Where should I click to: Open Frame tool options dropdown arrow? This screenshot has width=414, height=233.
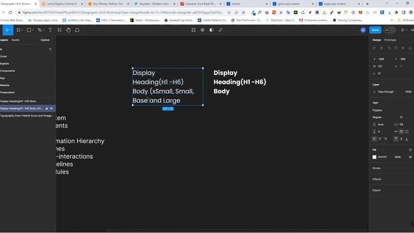[23, 30]
